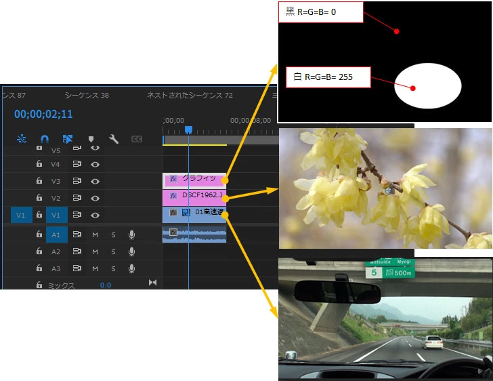493x381 pixels.
Task: Toggle lock on track V4
Action: click(39, 164)
